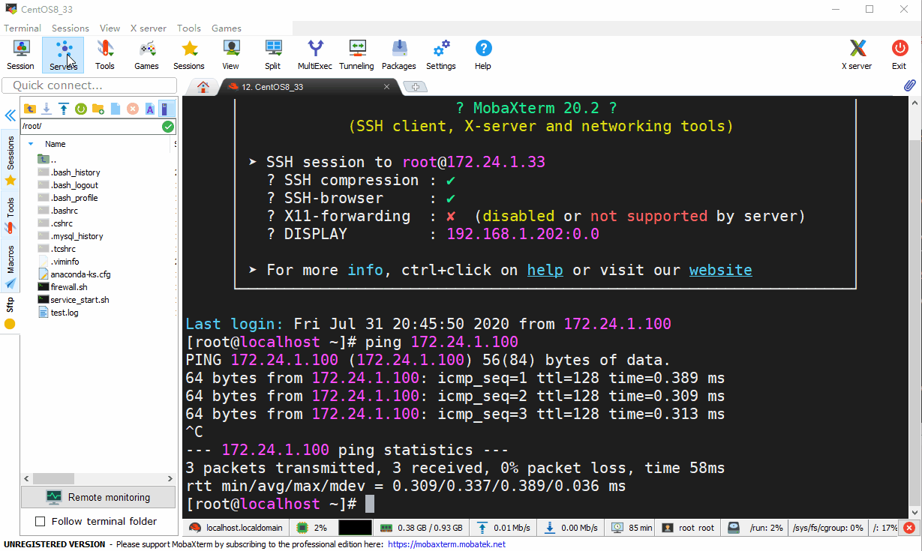Click the View toolbar icon
The image size is (922, 551).
point(230,55)
